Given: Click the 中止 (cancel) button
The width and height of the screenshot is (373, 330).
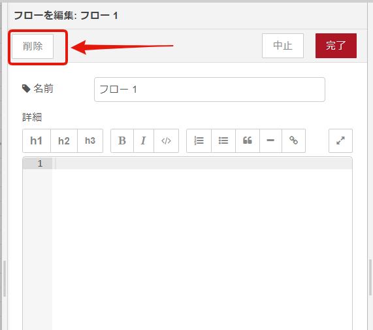Looking at the screenshot, I should (283, 46).
